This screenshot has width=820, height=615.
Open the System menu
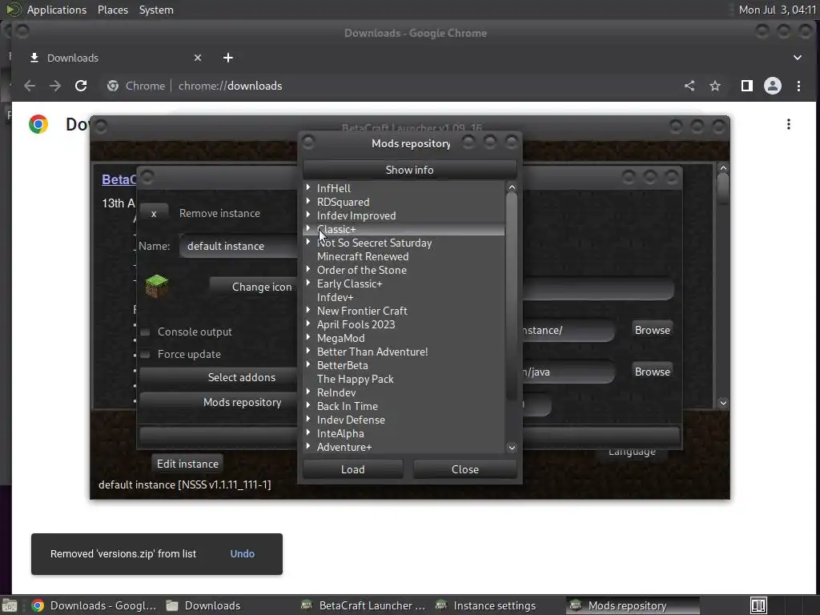[x=156, y=10]
